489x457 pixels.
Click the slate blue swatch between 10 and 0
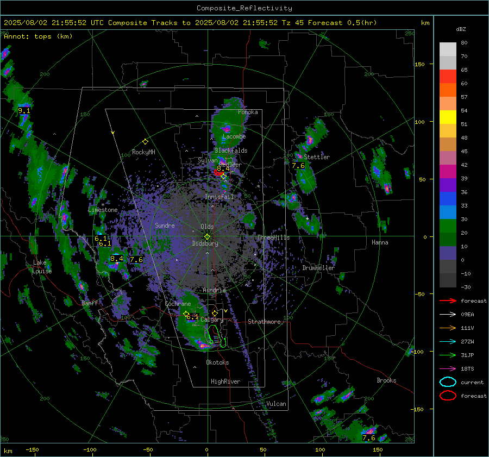point(448,253)
